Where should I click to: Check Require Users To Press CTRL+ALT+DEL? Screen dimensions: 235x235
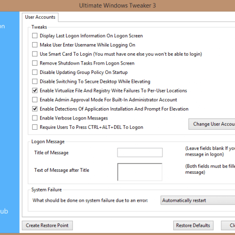[x=35, y=127]
